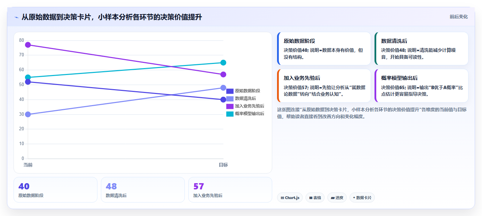Open the 数据清洗后 description card
Screen dimensions: 482x216
[421, 49]
